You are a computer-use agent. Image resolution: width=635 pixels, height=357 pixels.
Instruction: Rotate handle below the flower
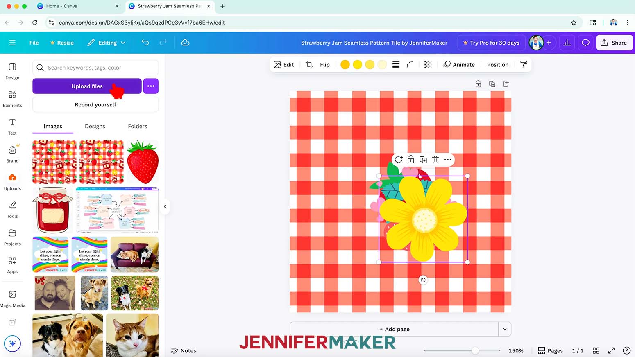(x=423, y=280)
